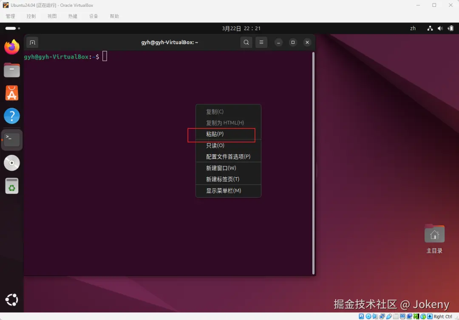The image size is (459, 320).
Task: Click VirtualBox display status icon
Action: tap(402, 317)
